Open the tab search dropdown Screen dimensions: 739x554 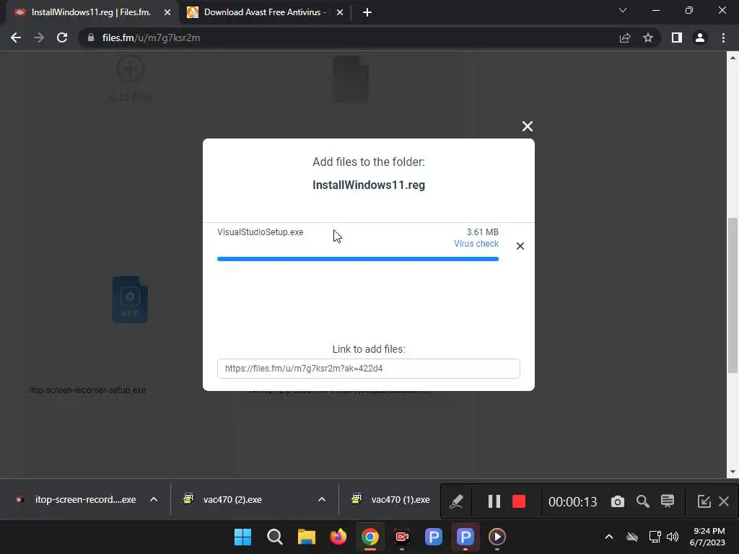pos(623,10)
